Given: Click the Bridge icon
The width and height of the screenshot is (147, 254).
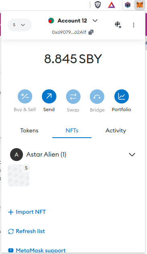Looking at the screenshot, I should [97, 97].
